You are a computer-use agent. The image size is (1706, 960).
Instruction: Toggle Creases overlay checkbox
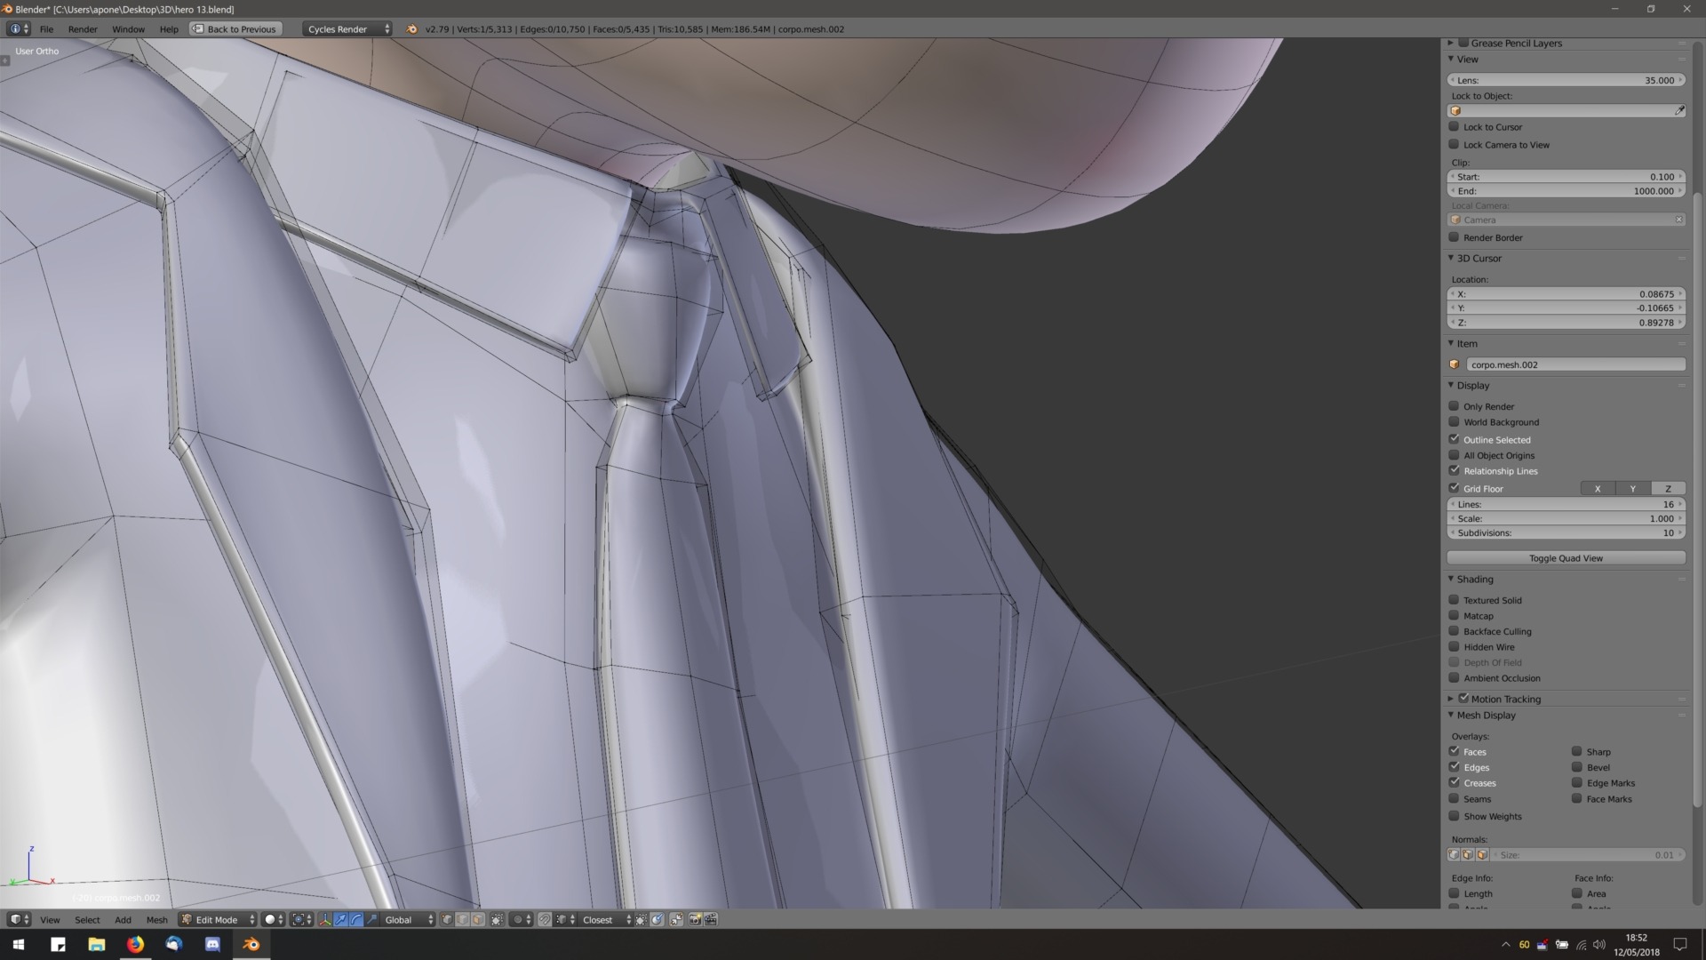point(1454,782)
